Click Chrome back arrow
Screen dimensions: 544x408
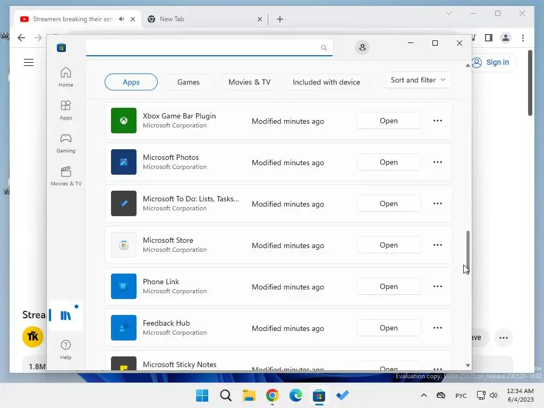click(x=21, y=38)
